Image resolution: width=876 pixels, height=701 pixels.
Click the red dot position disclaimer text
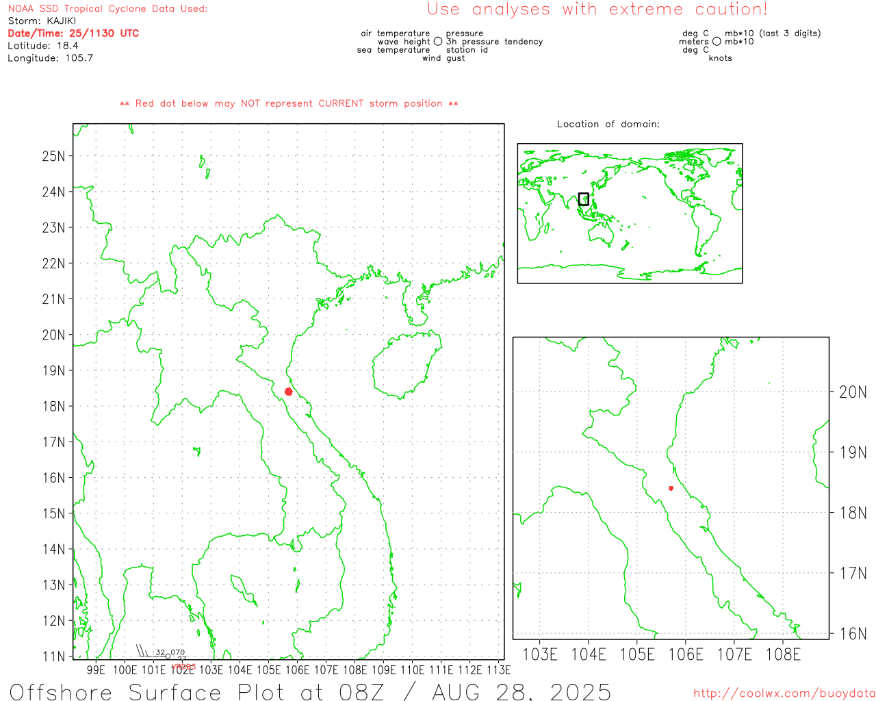pos(289,104)
